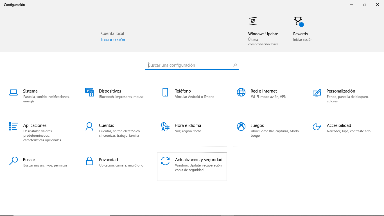This screenshot has height=216, width=384.
Task: Click the magnifier in the search box
Action: click(x=235, y=65)
